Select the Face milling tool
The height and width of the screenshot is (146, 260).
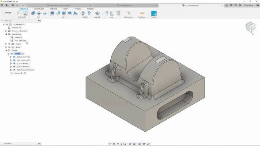pyautogui.click(x=45, y=13)
